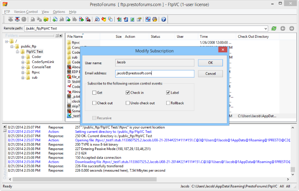Screen dimensions: 299x191
Task: Expand the CoderSymLink tree node
Action: (23, 62)
